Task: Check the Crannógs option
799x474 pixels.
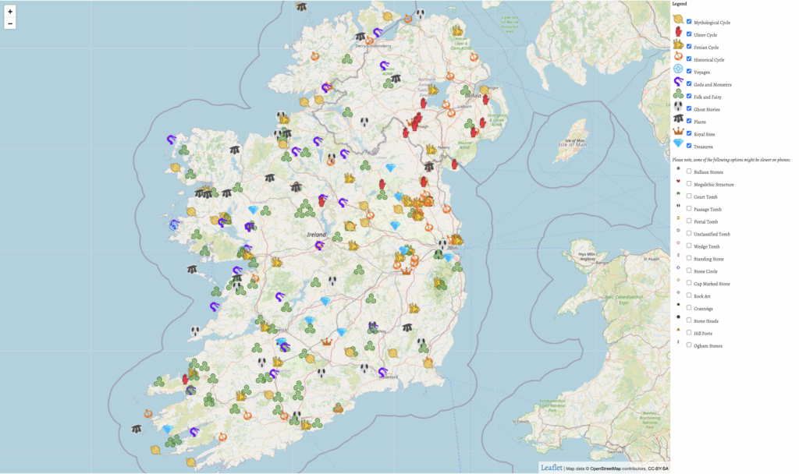Action: coord(689,307)
